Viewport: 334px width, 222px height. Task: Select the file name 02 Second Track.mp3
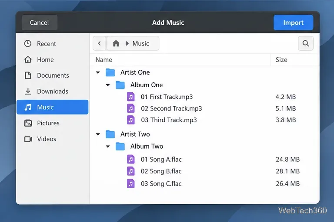(171, 108)
